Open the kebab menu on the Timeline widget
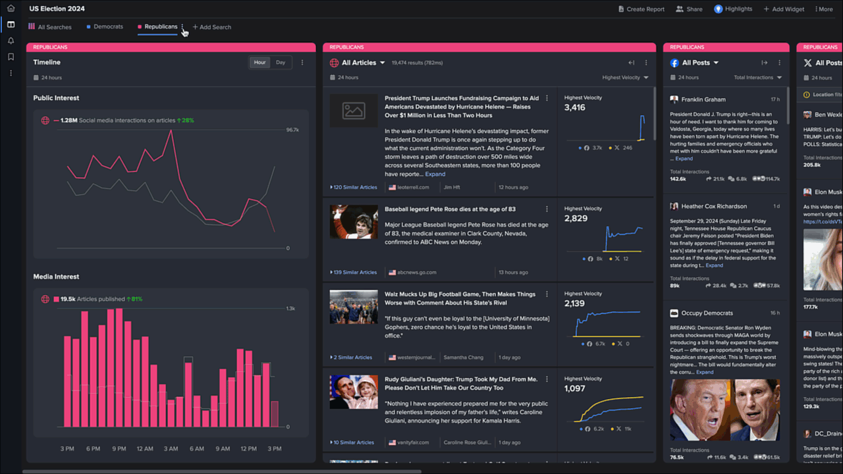843x474 pixels. click(302, 62)
